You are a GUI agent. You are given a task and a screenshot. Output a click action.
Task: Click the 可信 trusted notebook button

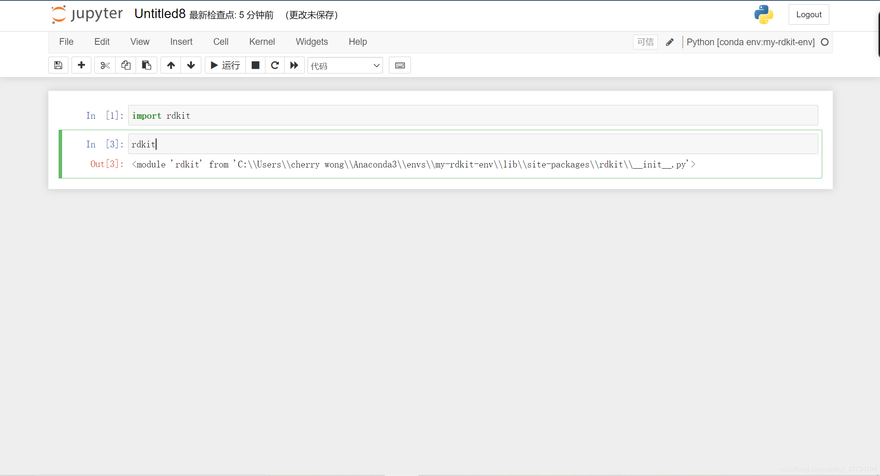[x=645, y=42]
